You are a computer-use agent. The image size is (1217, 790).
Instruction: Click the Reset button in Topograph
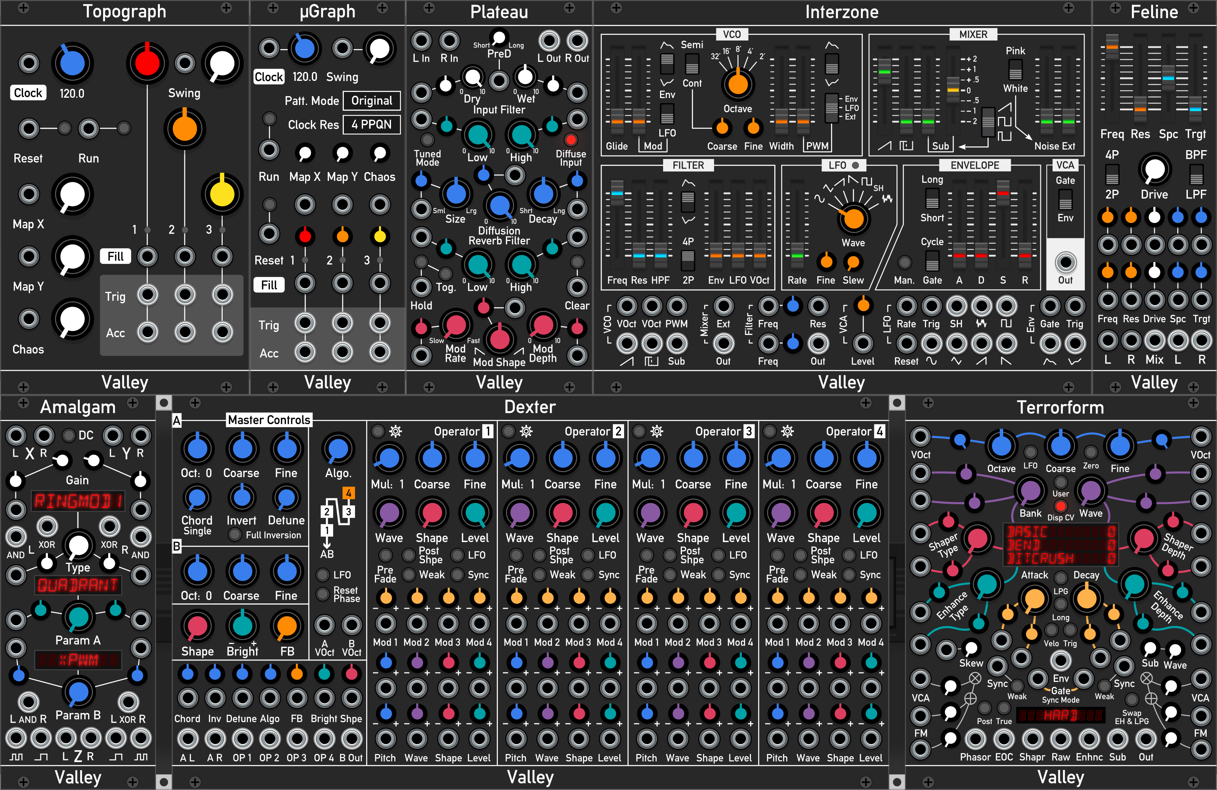pos(64,128)
